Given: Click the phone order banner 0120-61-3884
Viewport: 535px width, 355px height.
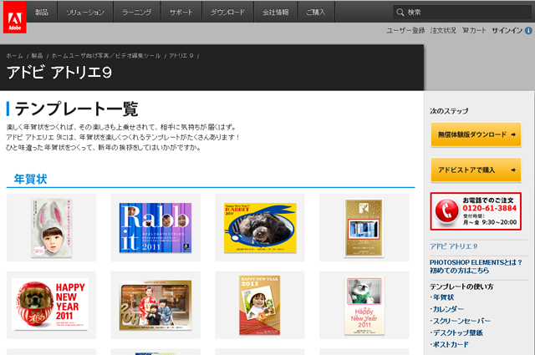Looking at the screenshot, I should point(476,211).
